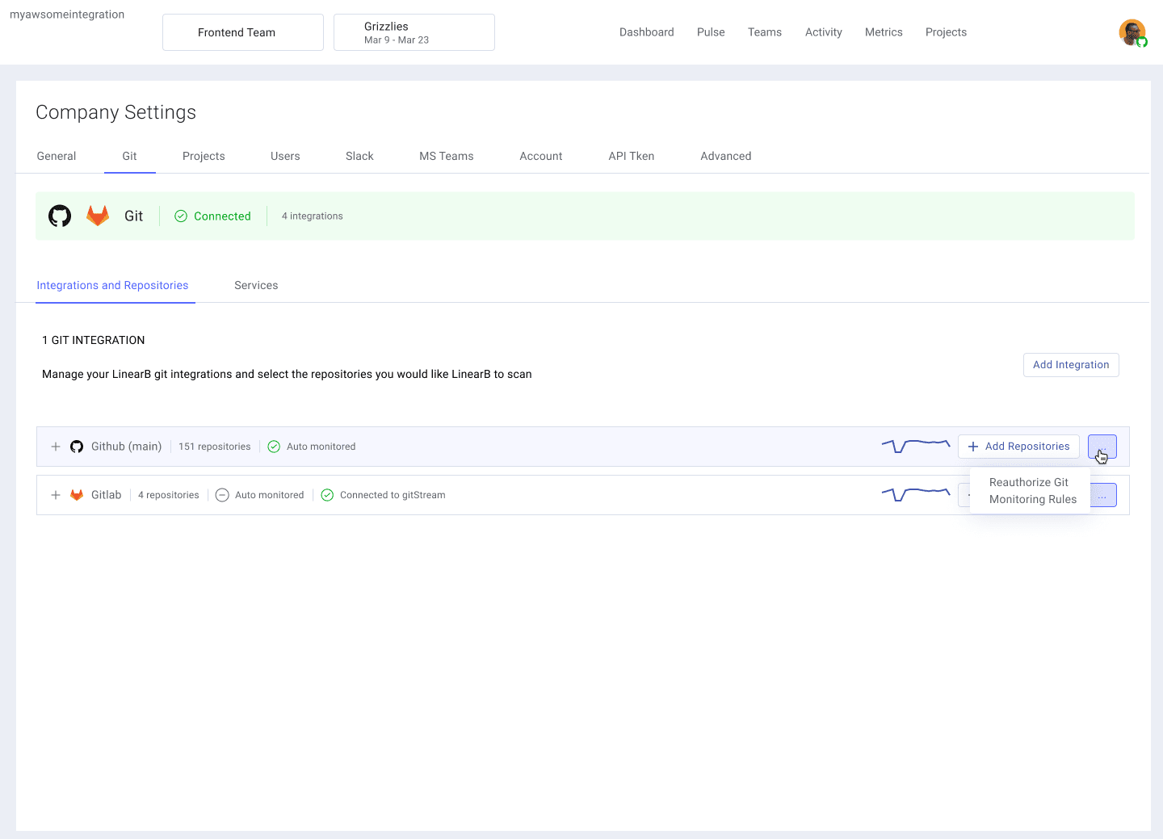The height and width of the screenshot is (839, 1163).
Task: Click the 'Gitlab' integration name
Action: 107,495
